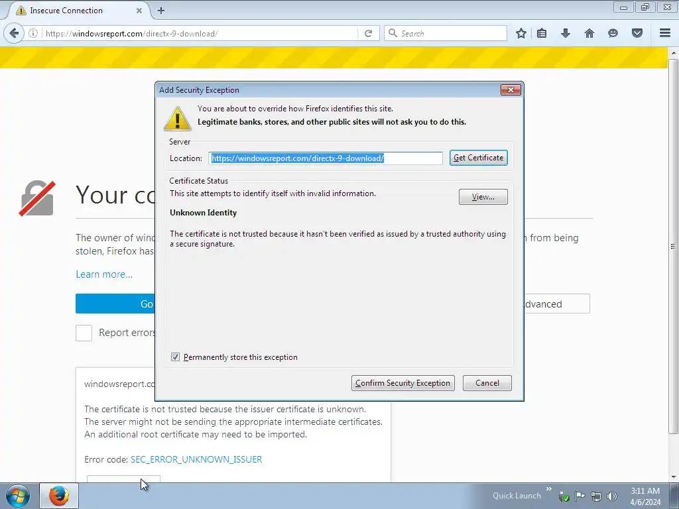Toggle the Report errors checkbox
The width and height of the screenshot is (679, 509).
point(84,333)
